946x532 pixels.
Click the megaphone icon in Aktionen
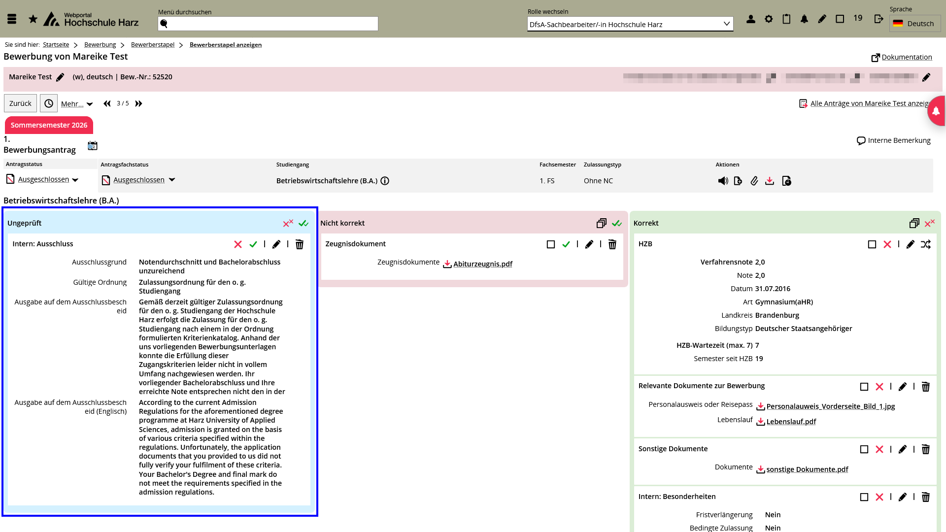723,181
